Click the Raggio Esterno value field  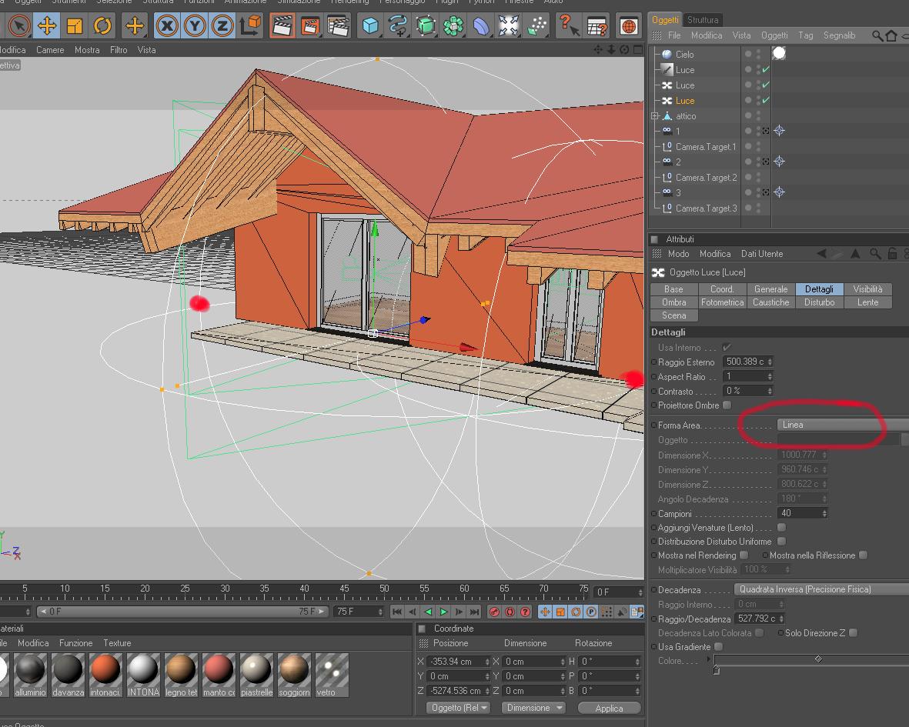[x=745, y=362]
